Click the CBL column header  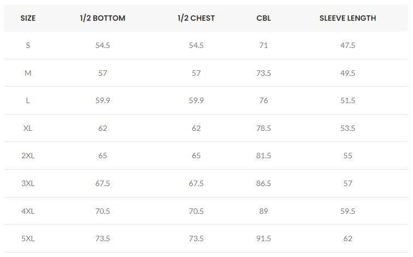coord(263,18)
